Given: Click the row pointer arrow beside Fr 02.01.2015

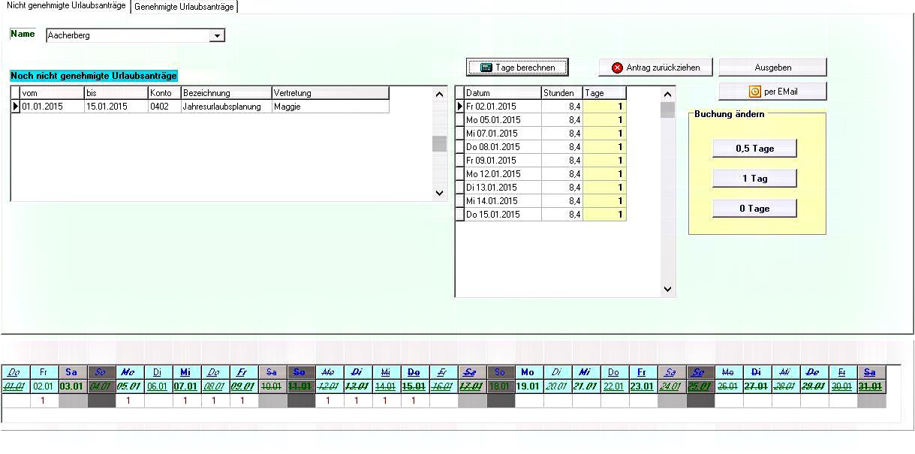Looking at the screenshot, I should click(x=460, y=107).
